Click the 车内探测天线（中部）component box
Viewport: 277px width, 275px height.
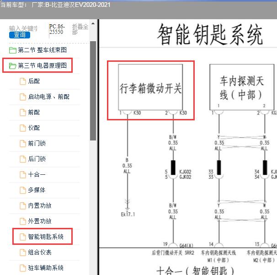coord(242,87)
